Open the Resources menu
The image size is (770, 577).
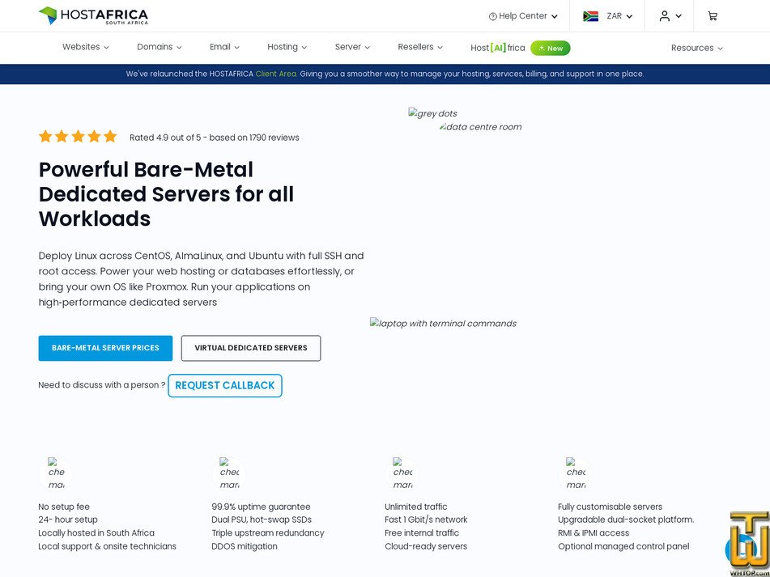697,48
